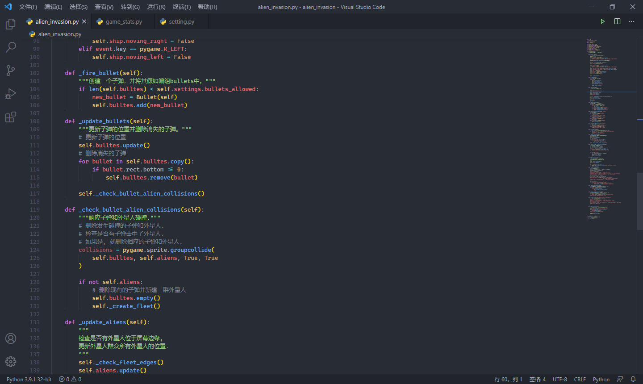643x384 pixels.
Task: Switch to alien_invasion.py tab
Action: [57, 21]
